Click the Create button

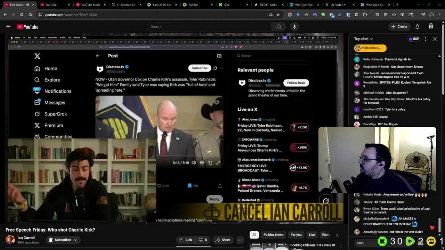[x=399, y=27]
